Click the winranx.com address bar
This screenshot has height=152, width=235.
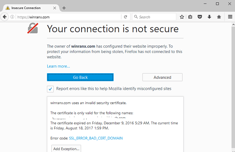pyautogui.click(x=69, y=17)
